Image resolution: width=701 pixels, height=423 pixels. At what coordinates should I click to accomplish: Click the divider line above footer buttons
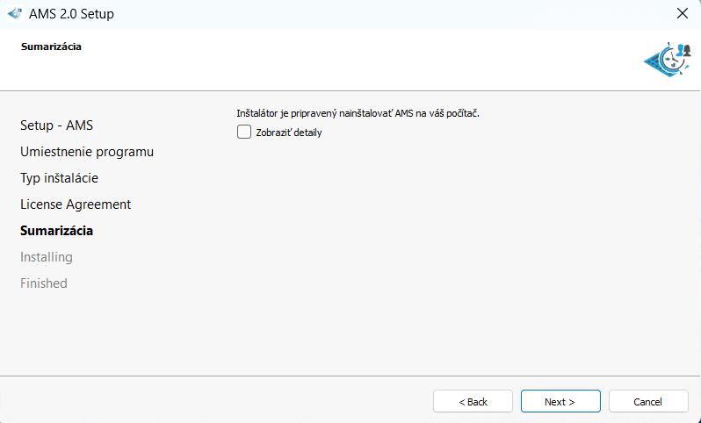tap(350, 376)
